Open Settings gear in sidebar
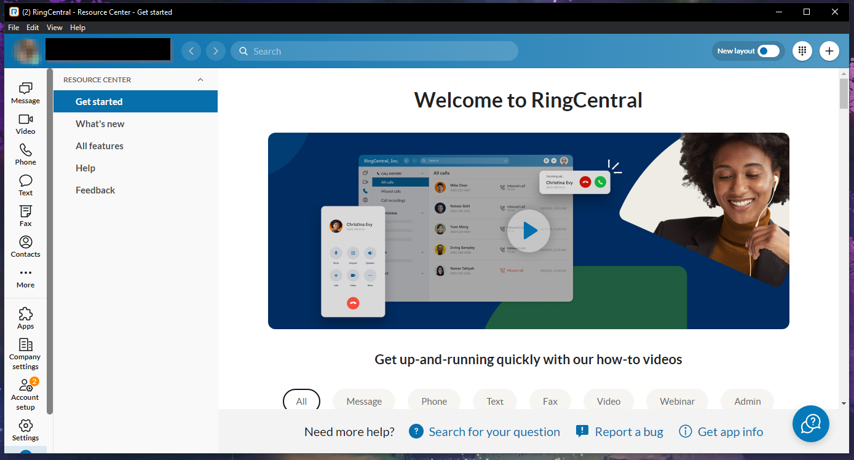 tap(25, 430)
